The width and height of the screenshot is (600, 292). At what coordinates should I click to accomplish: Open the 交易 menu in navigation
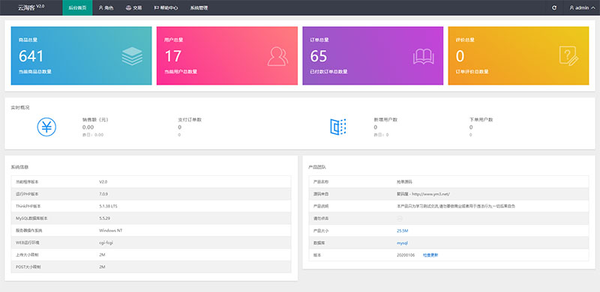[x=134, y=7]
